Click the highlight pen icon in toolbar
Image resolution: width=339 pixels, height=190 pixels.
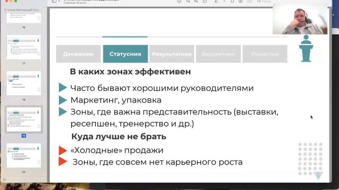click(x=217, y=1)
